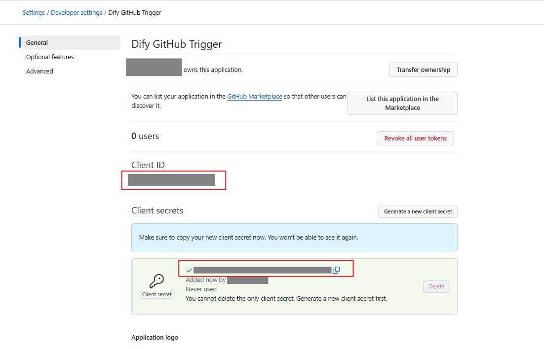
Task: Click the disabled Delete button
Action: click(436, 286)
